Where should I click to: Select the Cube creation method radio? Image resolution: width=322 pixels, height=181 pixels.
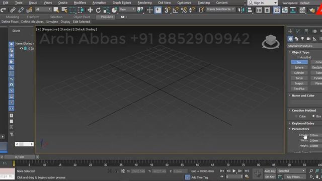[x=296, y=116]
